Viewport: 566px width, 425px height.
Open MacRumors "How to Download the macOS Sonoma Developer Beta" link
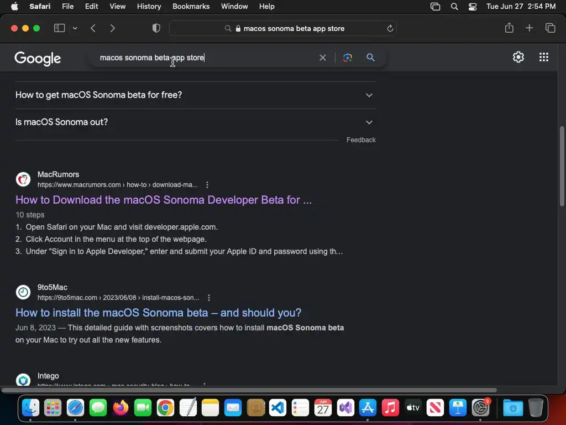tap(164, 200)
